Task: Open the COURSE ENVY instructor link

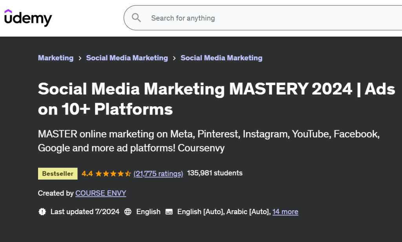Action: click(x=100, y=193)
